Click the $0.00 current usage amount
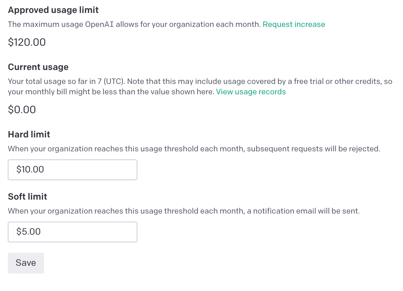Viewport: 403px width, 291px height. (x=22, y=110)
